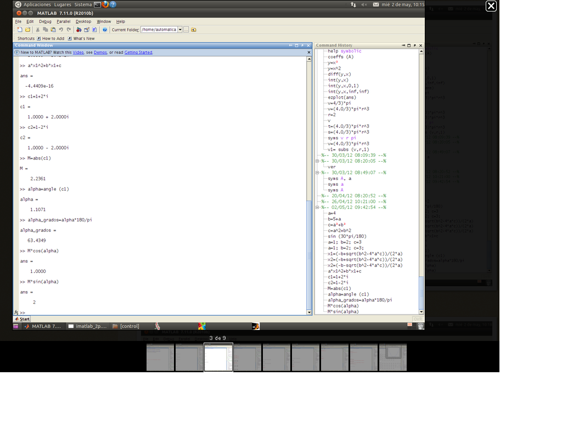562x421 pixels.
Task: Open the Video link in info bar
Action: [78, 52]
